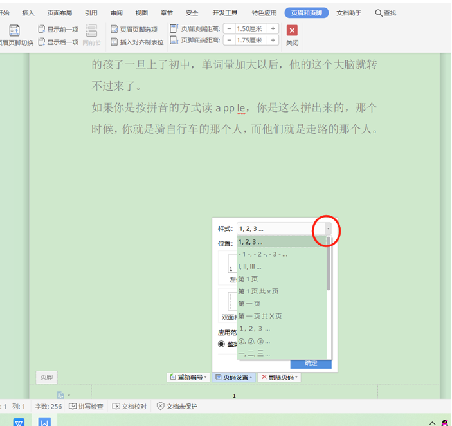Click insert alignment tab (插入对齐制表位)
The height and width of the screenshot is (426, 452).
(x=137, y=42)
